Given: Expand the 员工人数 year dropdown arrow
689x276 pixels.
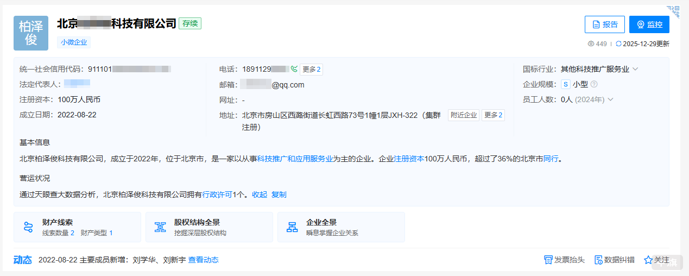Looking at the screenshot, I should tap(610, 99).
